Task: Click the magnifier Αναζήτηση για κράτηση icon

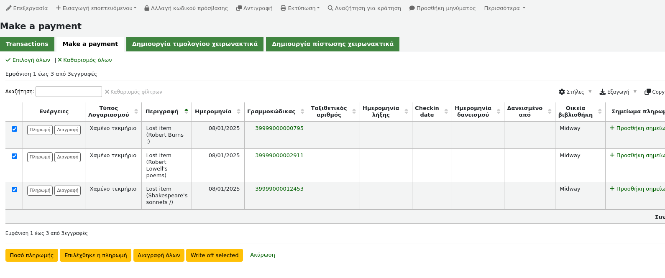Action: 330,8
